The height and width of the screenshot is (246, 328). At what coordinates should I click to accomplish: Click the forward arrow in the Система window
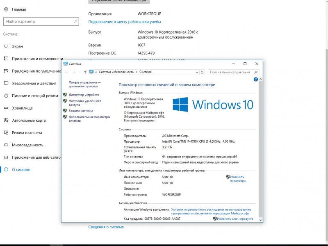pos(74,72)
